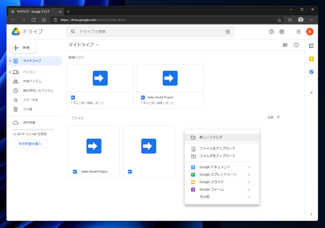Screen dimensions: 325x228
Task: Add this page to favorites
Action: click(279, 20)
